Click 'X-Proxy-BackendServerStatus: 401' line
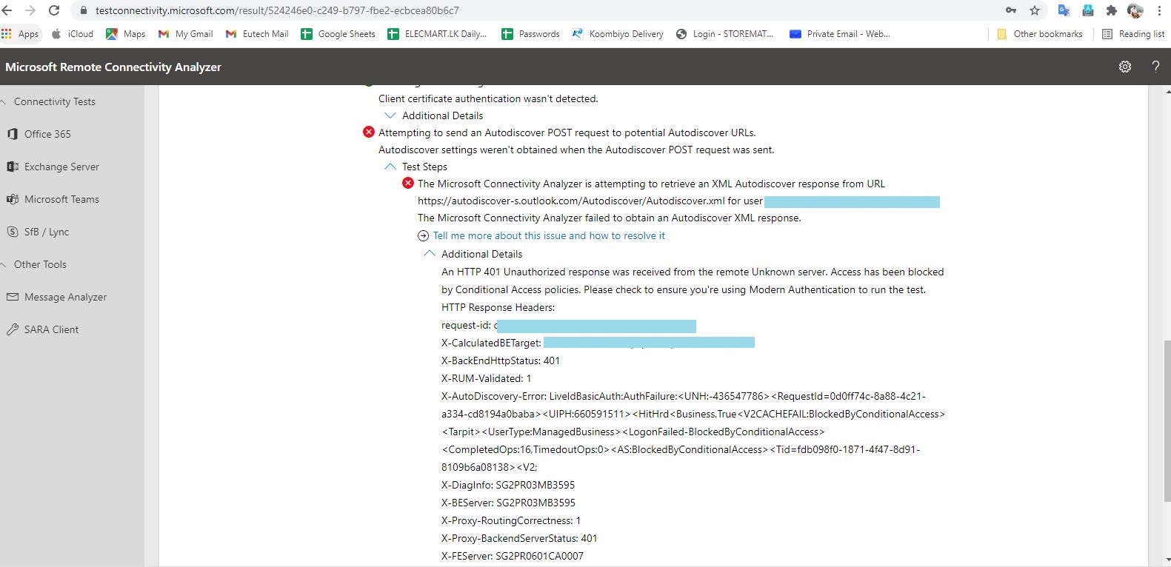Viewport: 1171px width, 567px height. 519,538
